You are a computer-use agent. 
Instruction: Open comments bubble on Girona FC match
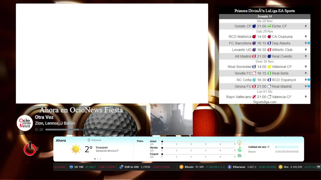309,86
